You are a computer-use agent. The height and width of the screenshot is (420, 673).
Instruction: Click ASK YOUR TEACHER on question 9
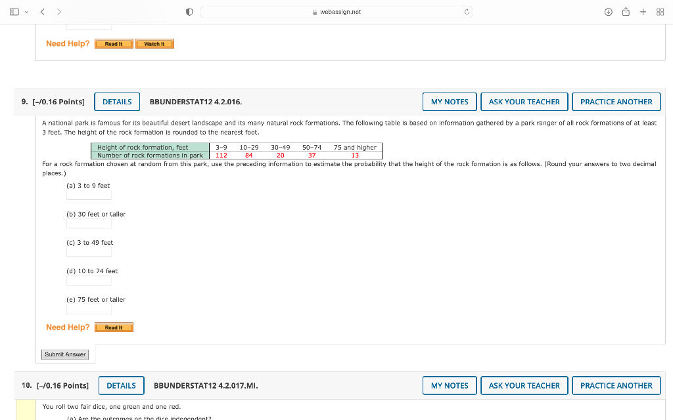click(x=524, y=101)
